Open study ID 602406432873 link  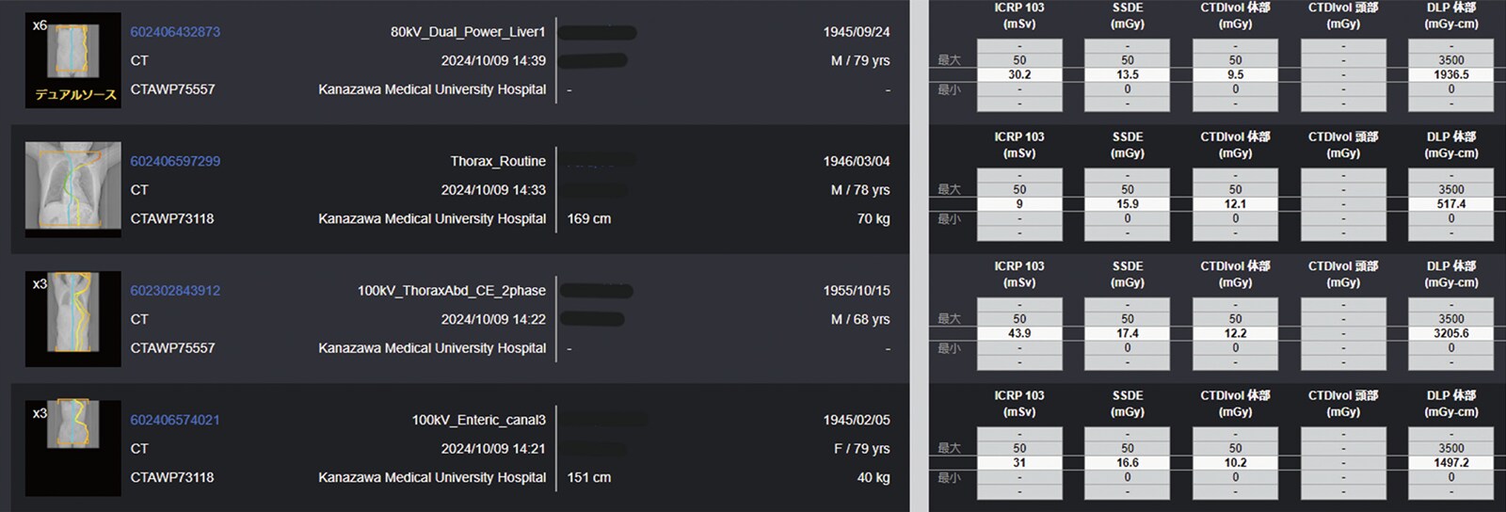coord(175,31)
